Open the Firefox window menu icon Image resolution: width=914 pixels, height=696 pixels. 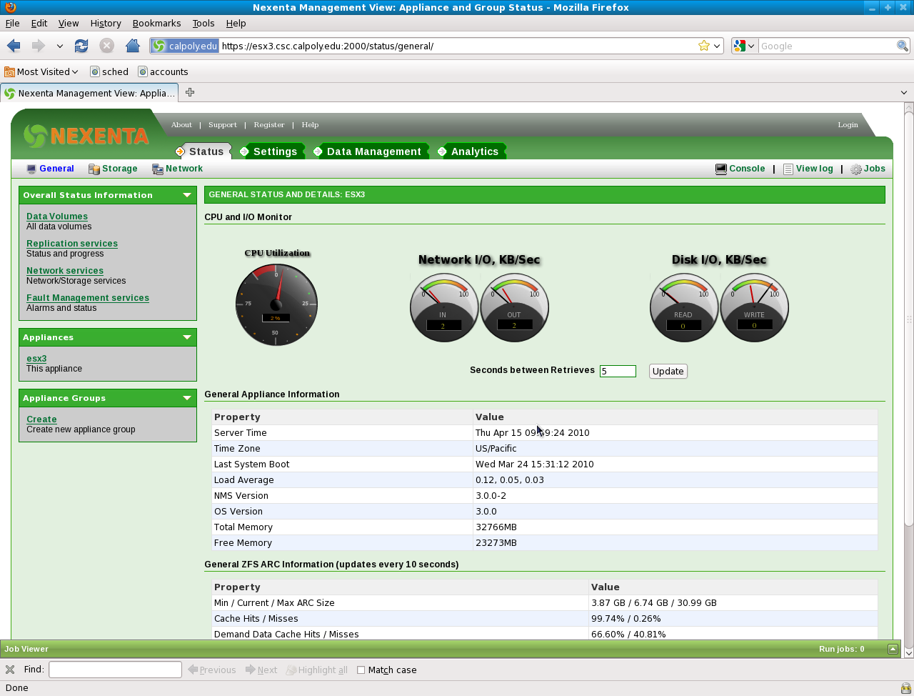point(10,7)
